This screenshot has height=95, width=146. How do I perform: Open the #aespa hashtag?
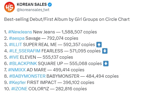tap(17, 38)
